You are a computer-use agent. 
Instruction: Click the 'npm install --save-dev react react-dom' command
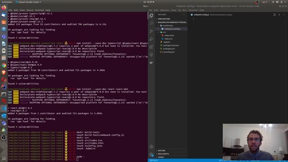(x=102, y=89)
